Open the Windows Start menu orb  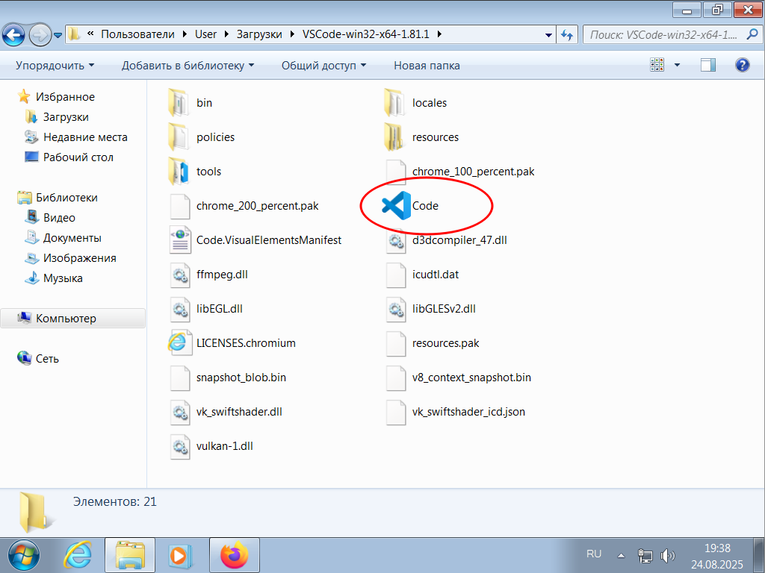click(x=25, y=555)
